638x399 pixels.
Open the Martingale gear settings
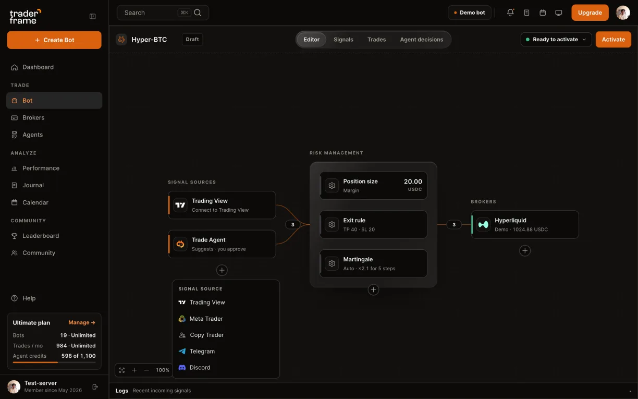[332, 264]
